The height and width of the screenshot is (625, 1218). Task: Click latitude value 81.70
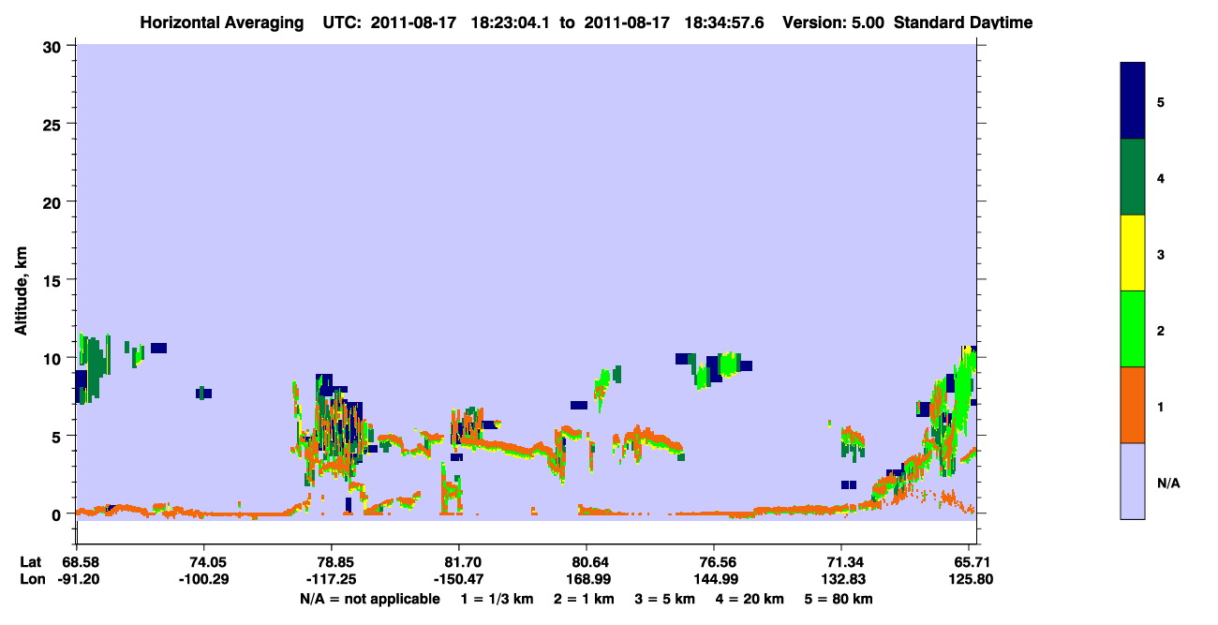point(459,562)
